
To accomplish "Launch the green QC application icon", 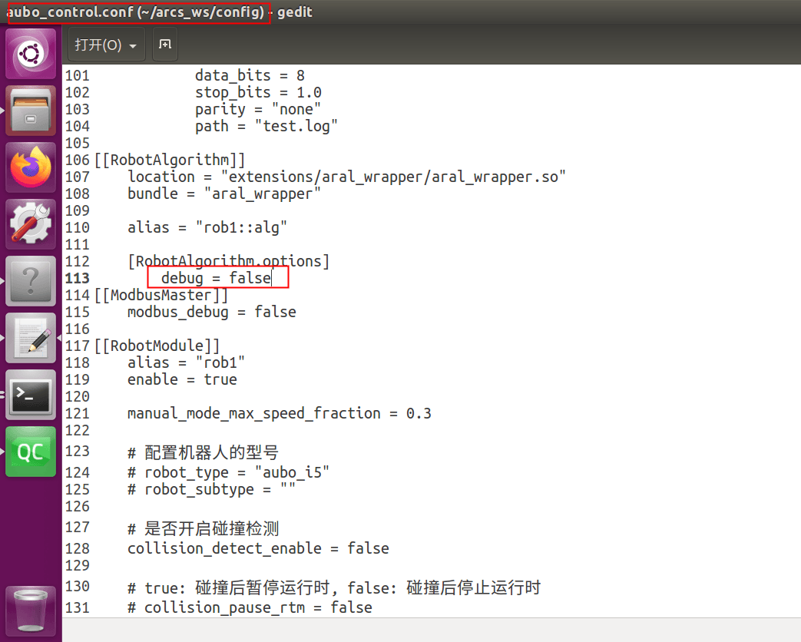I will (x=31, y=452).
